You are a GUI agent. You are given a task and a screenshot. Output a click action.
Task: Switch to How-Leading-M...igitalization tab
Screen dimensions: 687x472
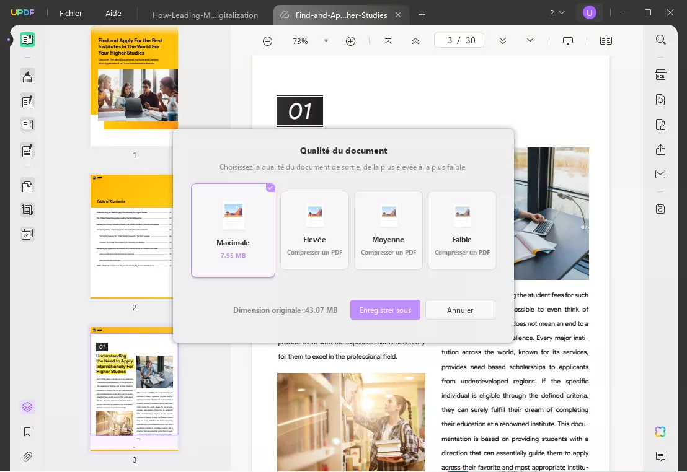coord(205,15)
